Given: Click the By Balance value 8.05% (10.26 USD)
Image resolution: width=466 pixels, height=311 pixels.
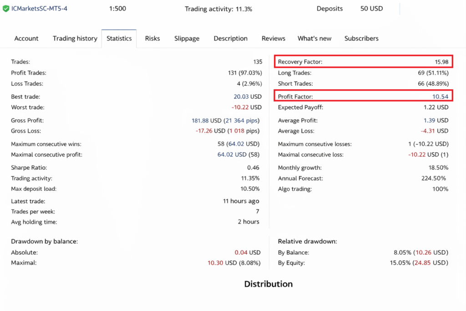Looking at the screenshot, I should (x=421, y=252).
